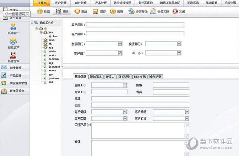Viewport: 239px width, 156px height.
Task: Collapse the da tree node
Action: pyautogui.click(x=37, y=29)
